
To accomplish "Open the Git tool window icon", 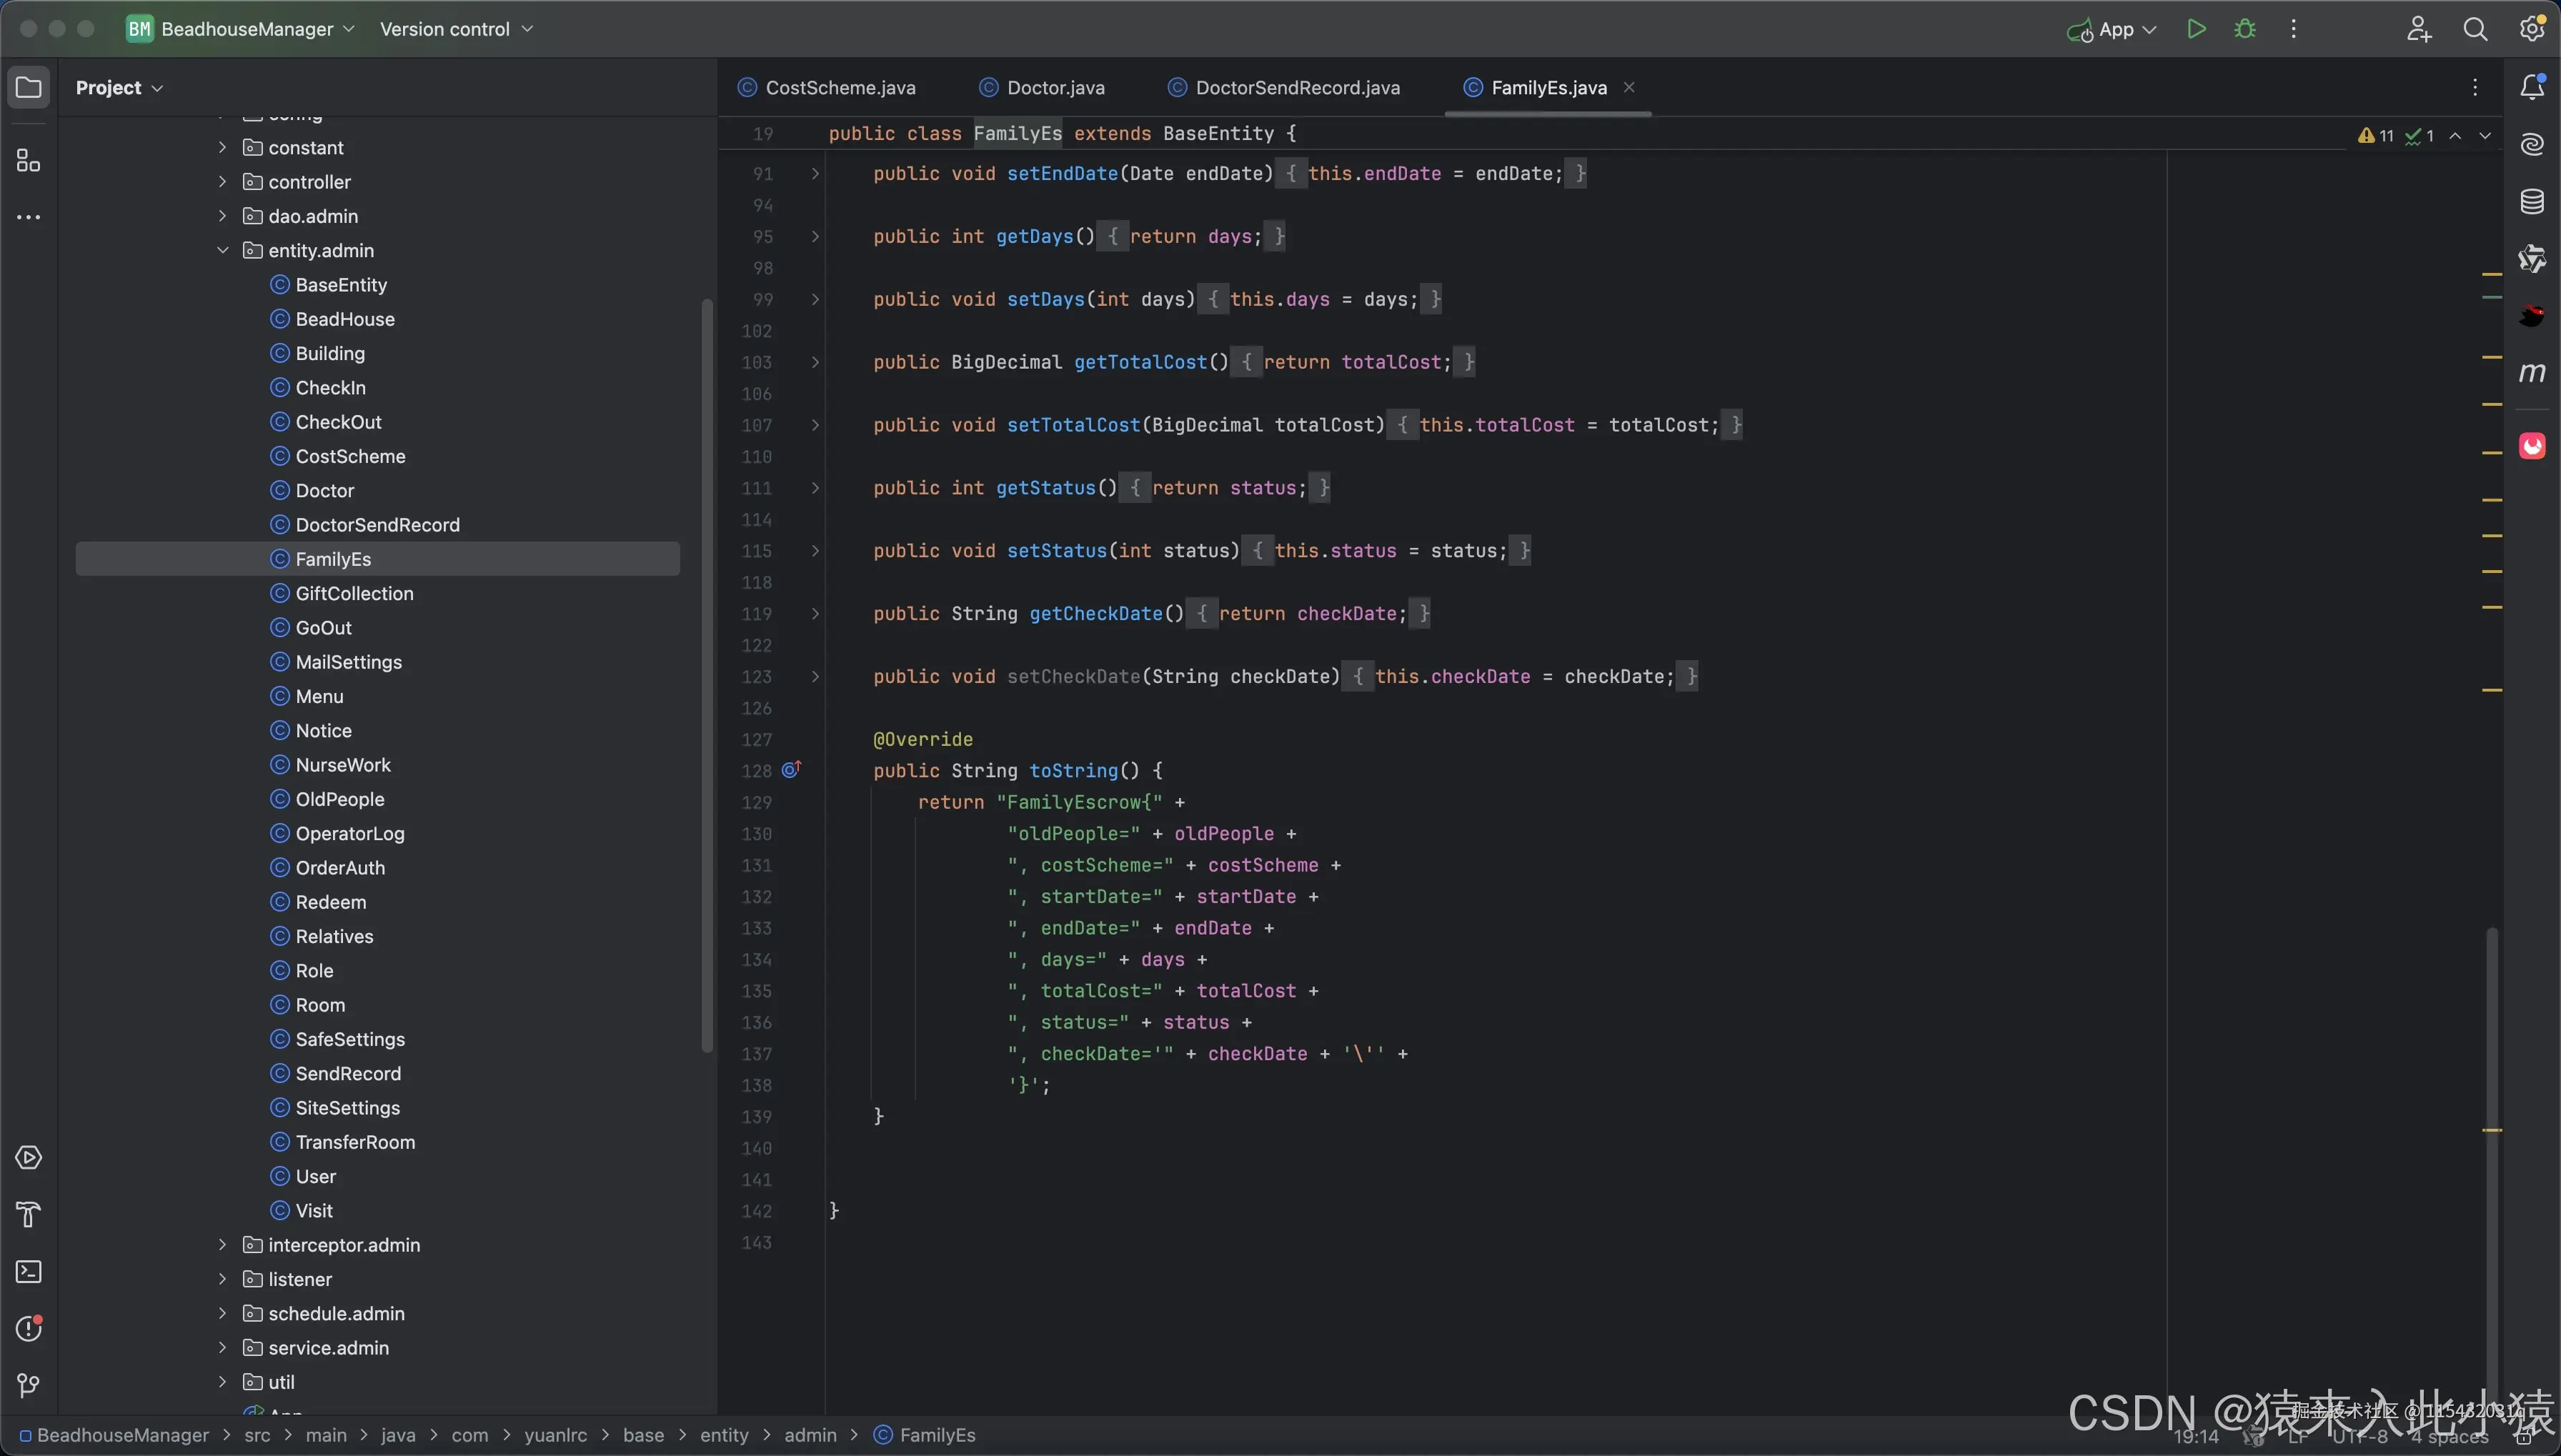I will pos(28,1385).
